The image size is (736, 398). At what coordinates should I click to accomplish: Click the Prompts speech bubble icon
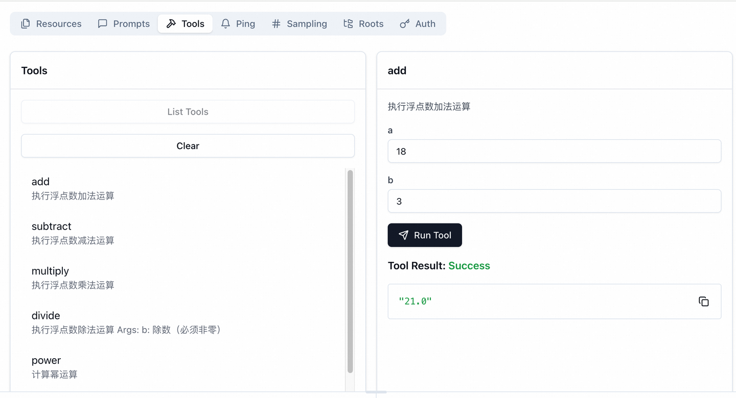[x=102, y=23]
